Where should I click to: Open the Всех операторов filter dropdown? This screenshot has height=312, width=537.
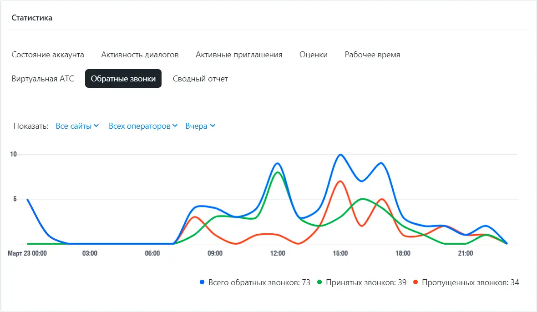pyautogui.click(x=142, y=126)
